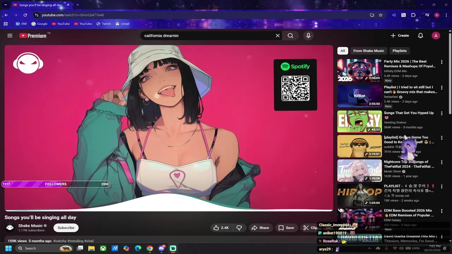Go back with browser back arrow
The height and width of the screenshot is (254, 452).
(x=6, y=15)
